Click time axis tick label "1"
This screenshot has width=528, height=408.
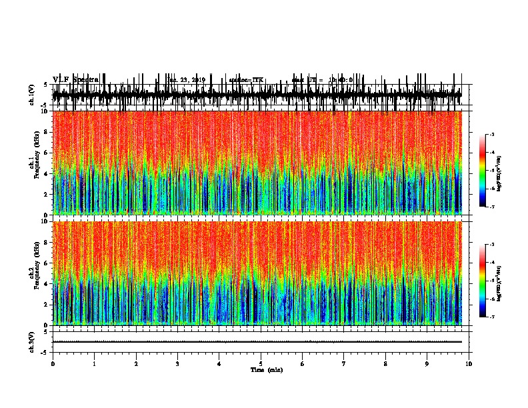94,364
